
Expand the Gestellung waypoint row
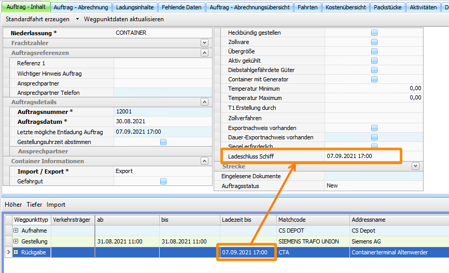point(16,241)
